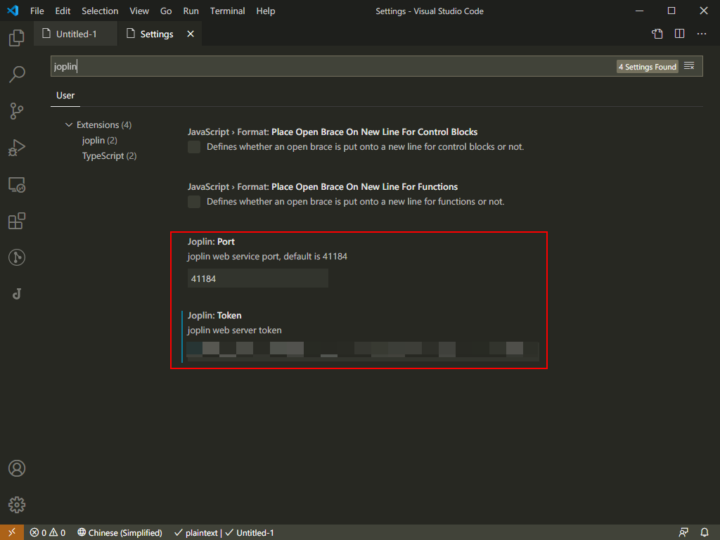
Task: Select TypeScript (2) in settings tree
Action: 109,156
